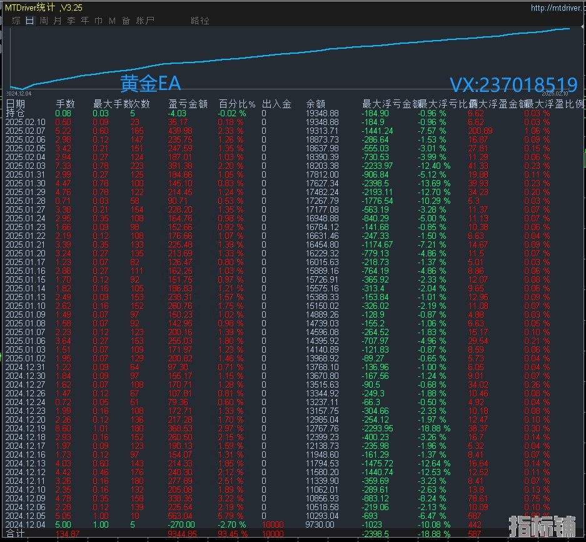Select the 2025.01.28 date row
Viewport: 586px width, 542px height.
(x=26, y=201)
